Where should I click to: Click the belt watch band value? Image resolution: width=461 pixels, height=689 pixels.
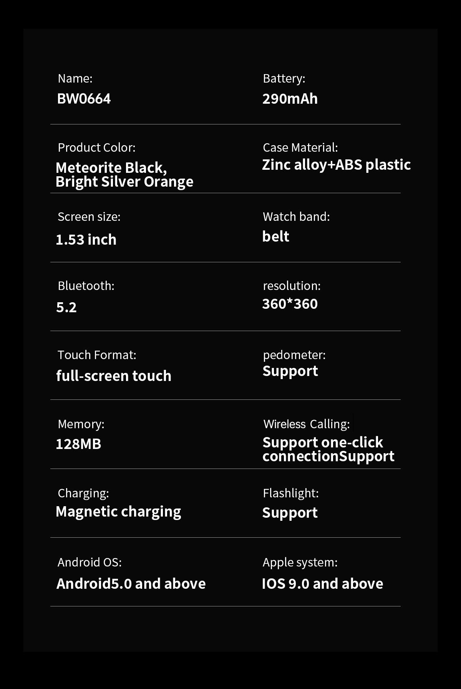(275, 237)
